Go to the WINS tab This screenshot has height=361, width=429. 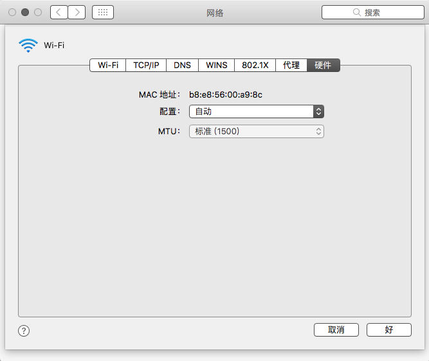coord(216,65)
